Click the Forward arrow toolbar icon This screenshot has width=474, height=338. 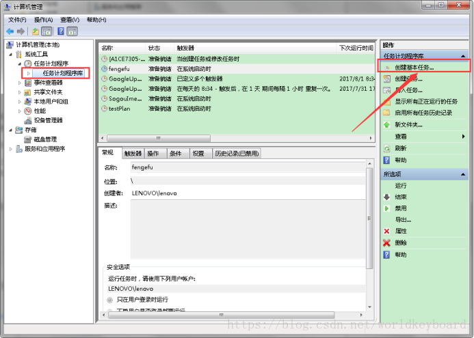(x=21, y=31)
